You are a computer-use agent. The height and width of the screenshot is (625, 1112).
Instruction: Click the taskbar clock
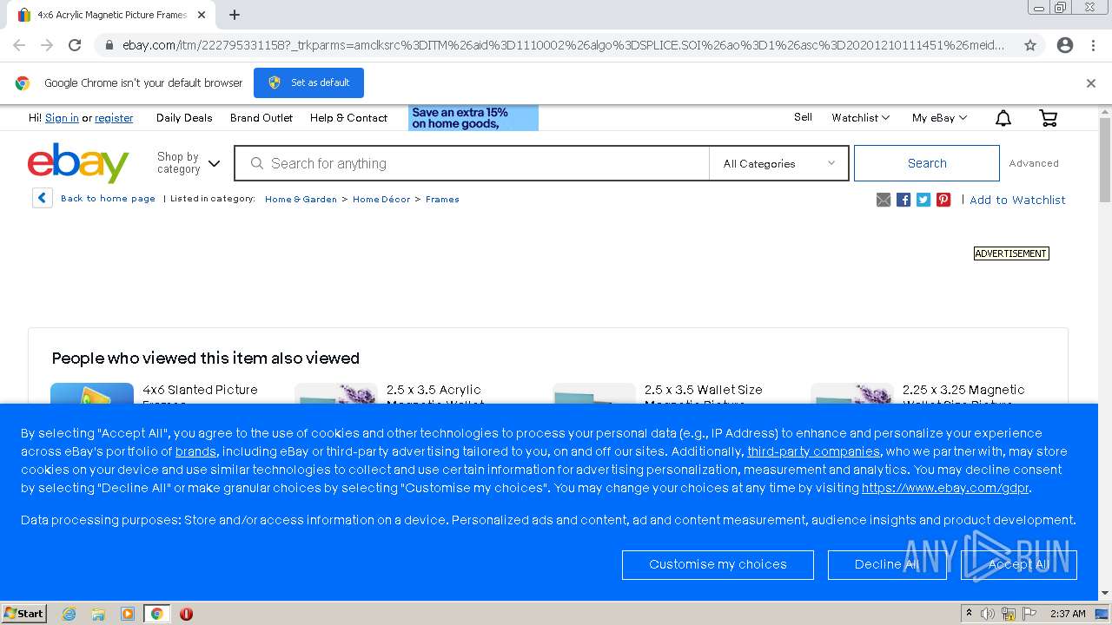(x=1068, y=614)
